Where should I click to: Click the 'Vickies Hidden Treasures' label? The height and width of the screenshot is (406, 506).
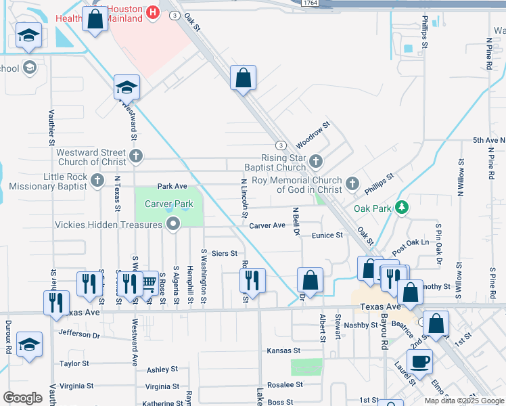108,225
